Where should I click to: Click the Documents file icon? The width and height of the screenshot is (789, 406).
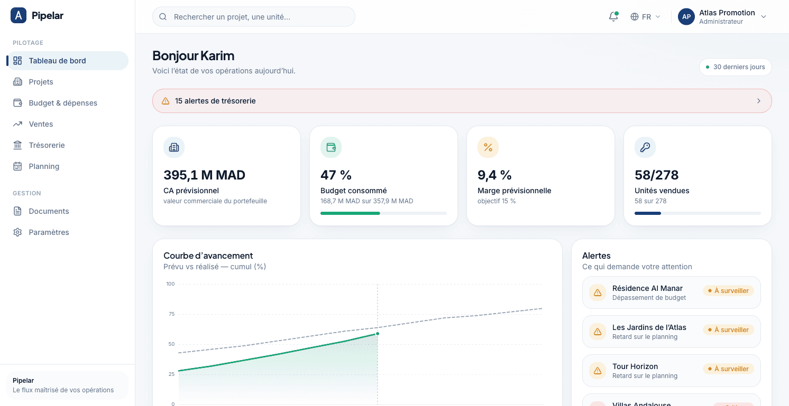(x=17, y=211)
